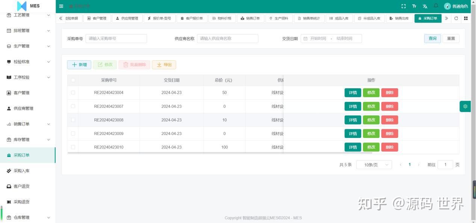Click the 查询 search button
The width and height of the screenshot is (476, 223).
point(432,38)
